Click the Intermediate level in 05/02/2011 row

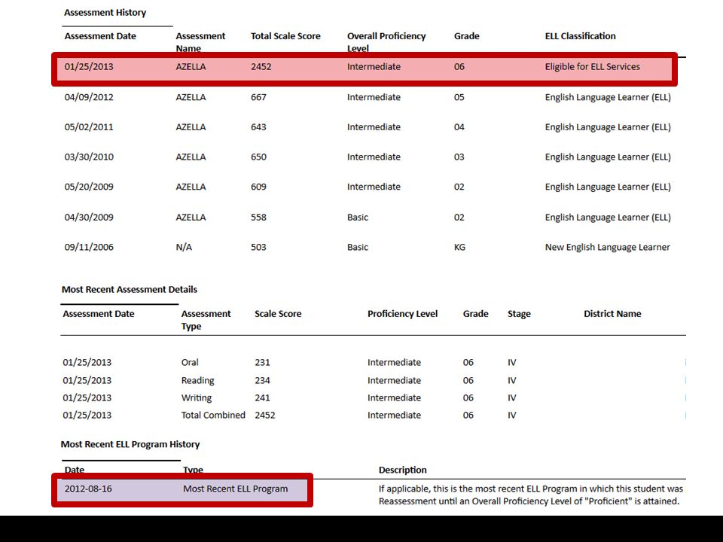(374, 127)
